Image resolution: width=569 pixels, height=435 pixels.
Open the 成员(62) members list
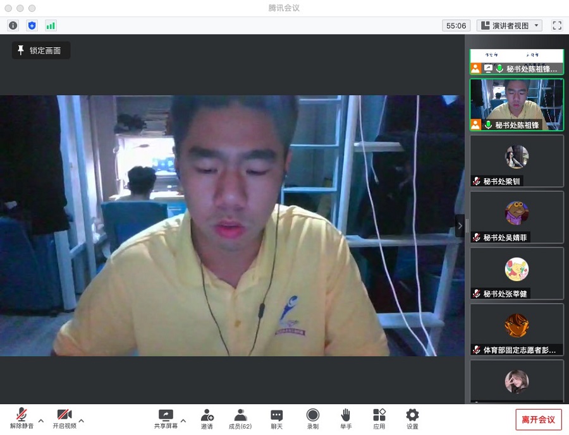pyautogui.click(x=240, y=418)
